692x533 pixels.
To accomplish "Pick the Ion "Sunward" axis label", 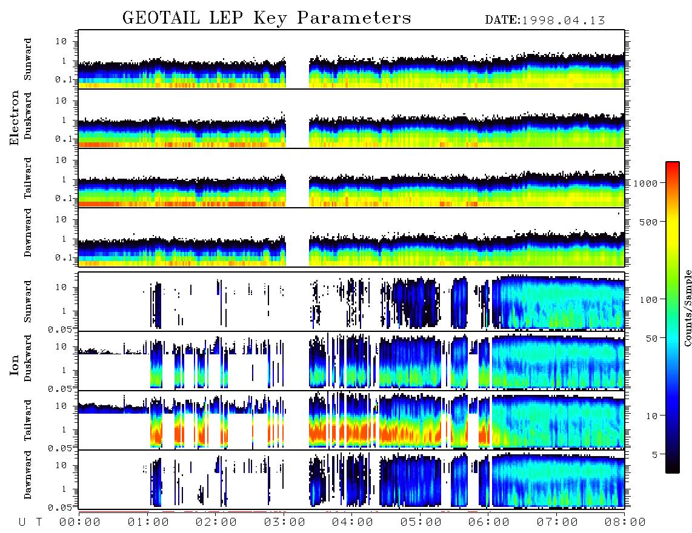I will coord(28,302).
